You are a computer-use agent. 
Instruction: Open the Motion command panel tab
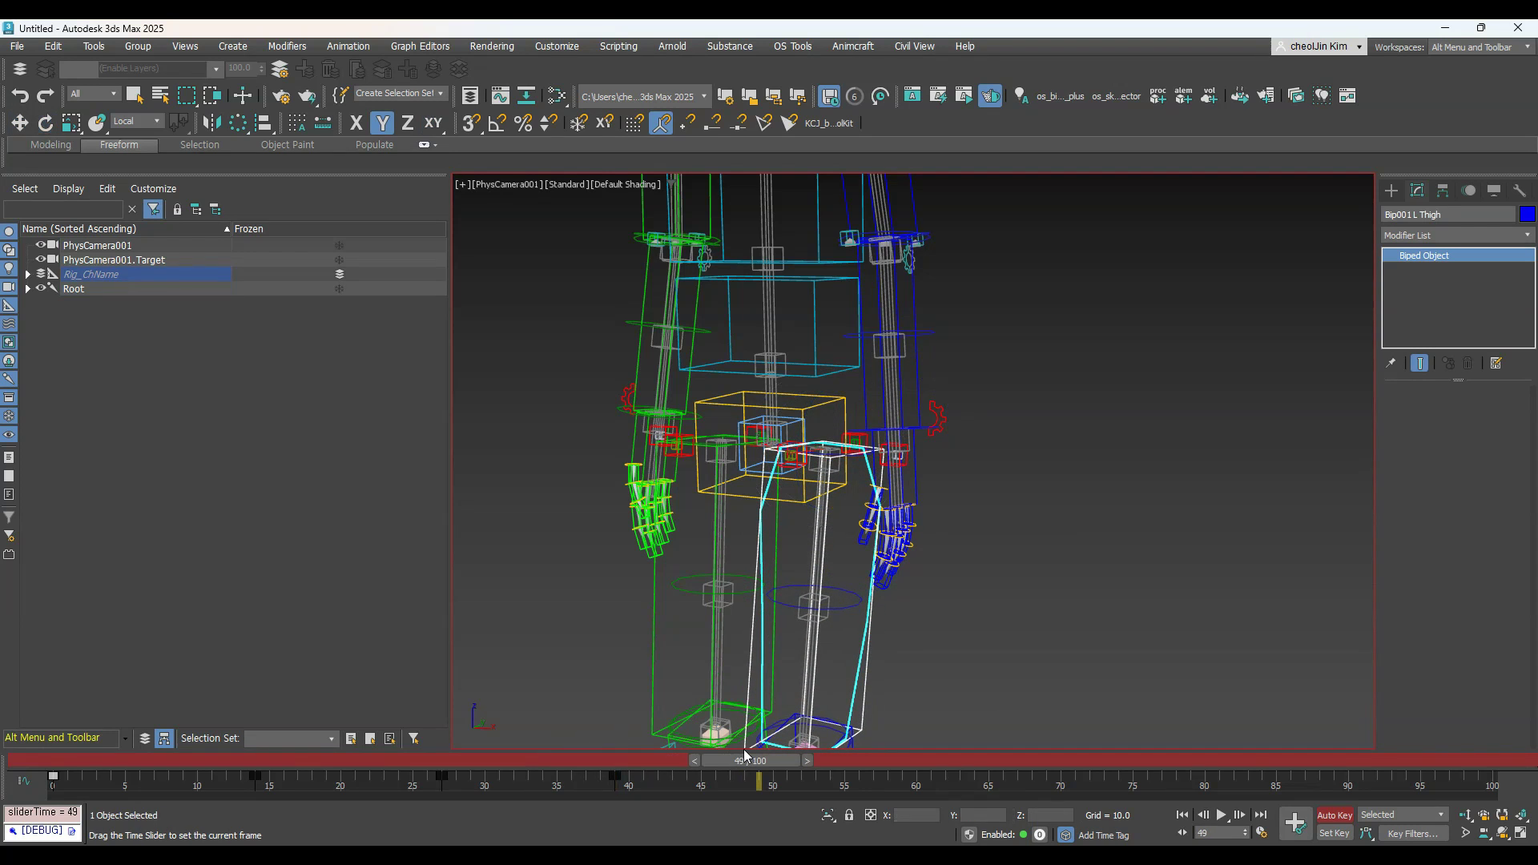[1468, 191]
